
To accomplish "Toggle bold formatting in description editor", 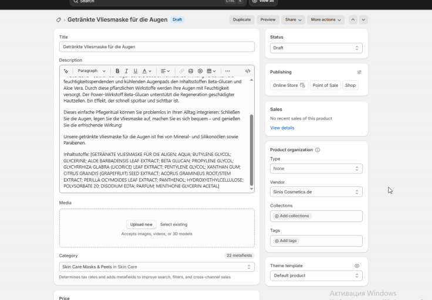I will click(117, 71).
